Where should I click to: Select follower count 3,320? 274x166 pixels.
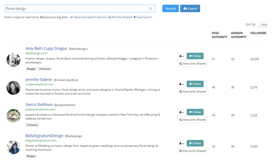click(x=254, y=146)
